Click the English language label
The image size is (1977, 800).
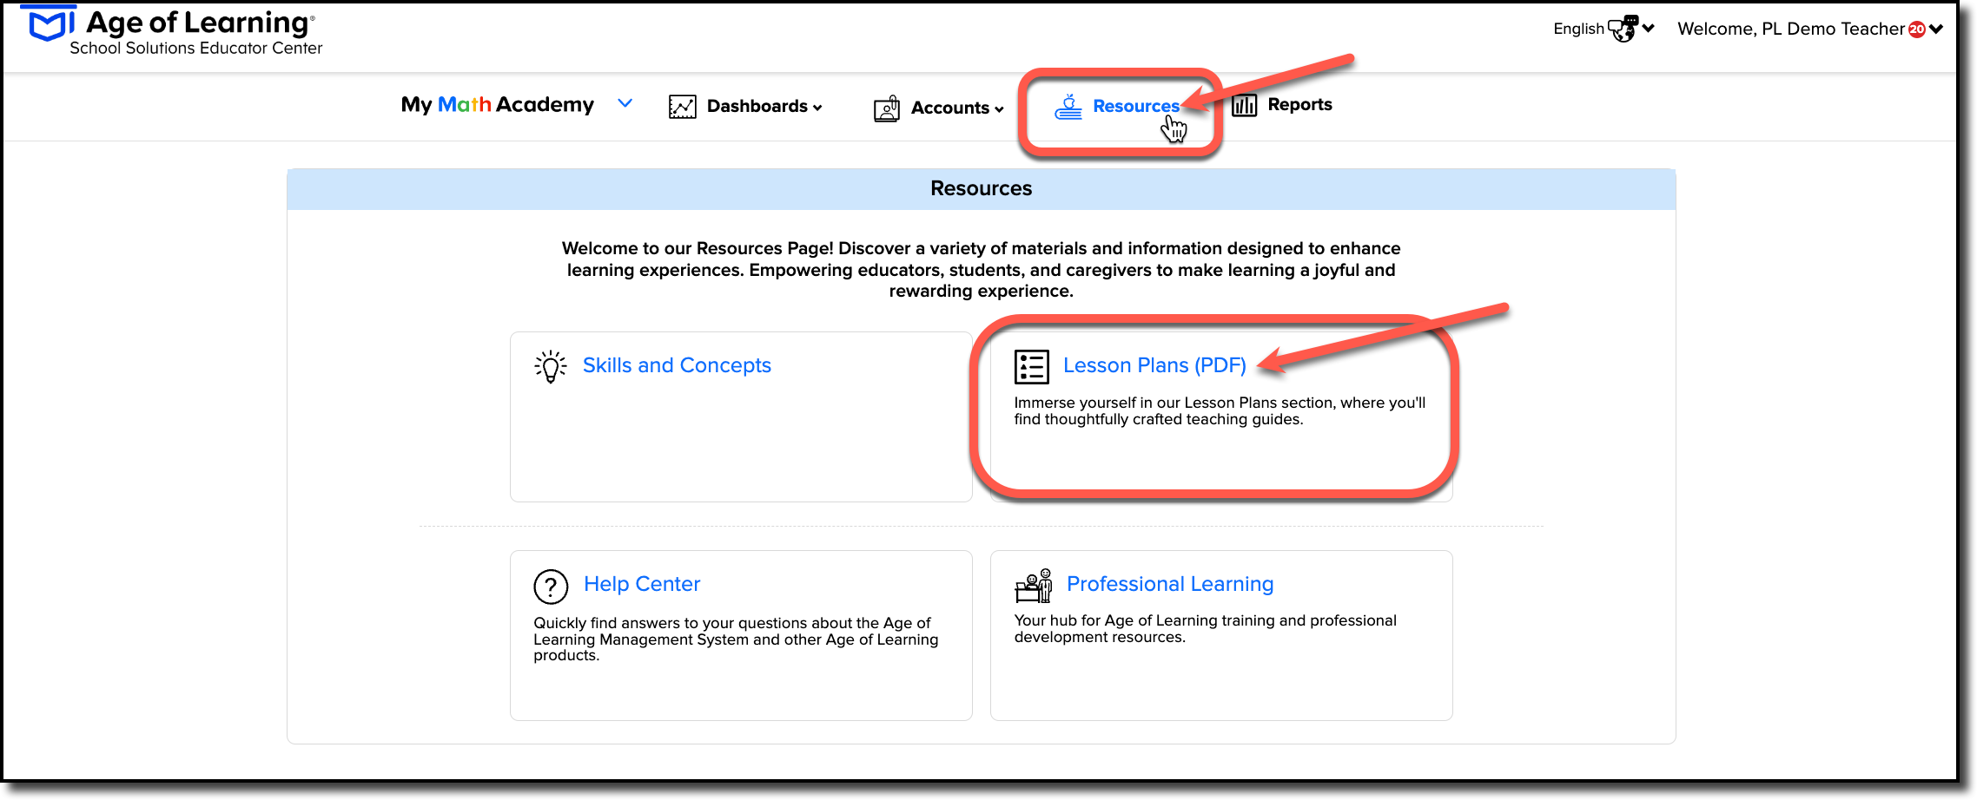click(x=1578, y=29)
